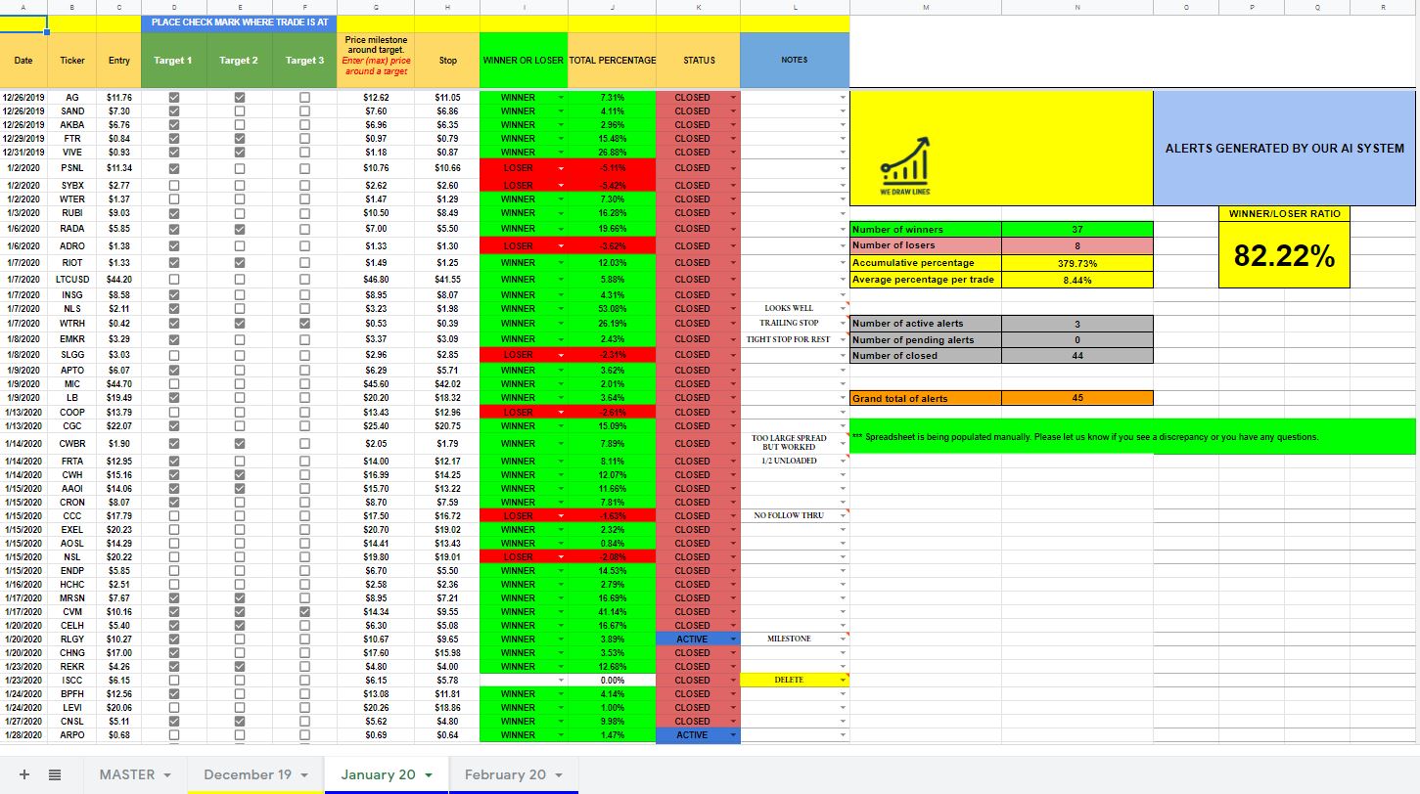Image resolution: width=1420 pixels, height=794 pixels.
Task: Expand the ACTIVE status dropdown for RLGY
Action: click(x=733, y=639)
